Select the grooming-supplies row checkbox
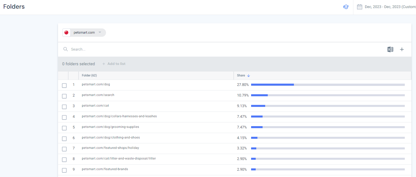The image size is (416, 177). 64,128
